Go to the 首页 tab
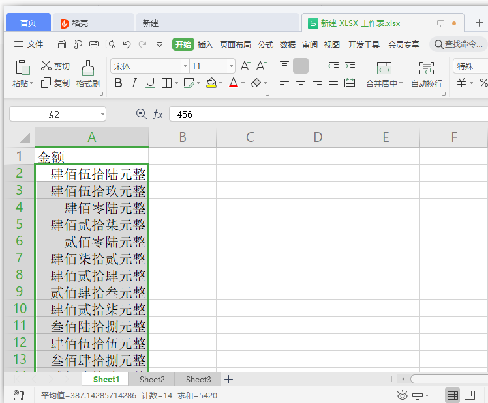Image resolution: width=488 pixels, height=403 pixels. (x=28, y=22)
